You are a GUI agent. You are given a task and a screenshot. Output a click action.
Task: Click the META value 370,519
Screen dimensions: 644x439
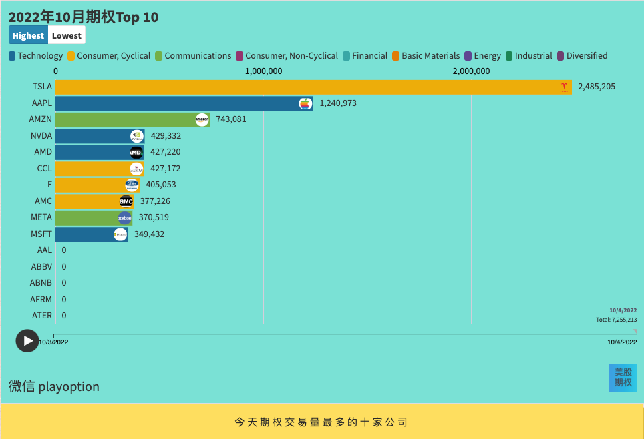click(x=154, y=217)
